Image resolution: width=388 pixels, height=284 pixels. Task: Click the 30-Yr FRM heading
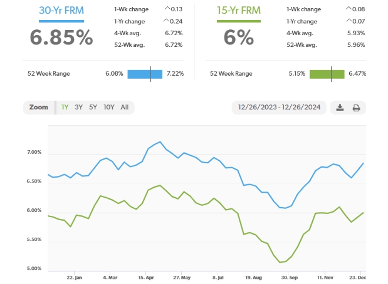pyautogui.click(x=61, y=12)
